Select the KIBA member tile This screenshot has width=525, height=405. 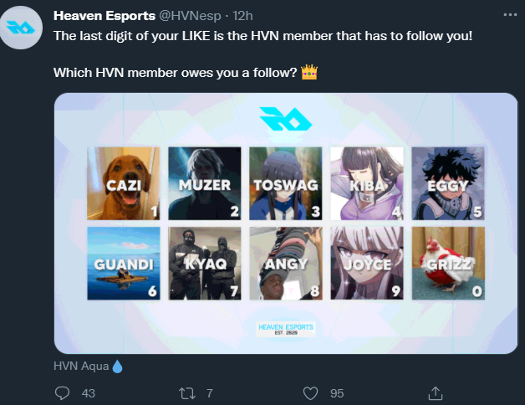(367, 183)
